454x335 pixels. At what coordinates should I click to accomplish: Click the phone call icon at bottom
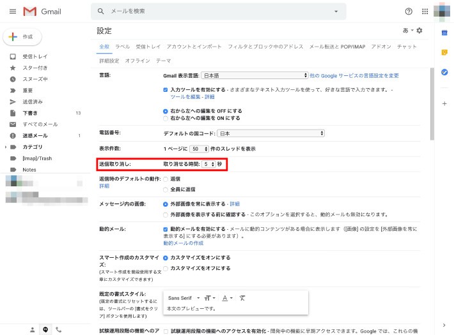click(58, 329)
